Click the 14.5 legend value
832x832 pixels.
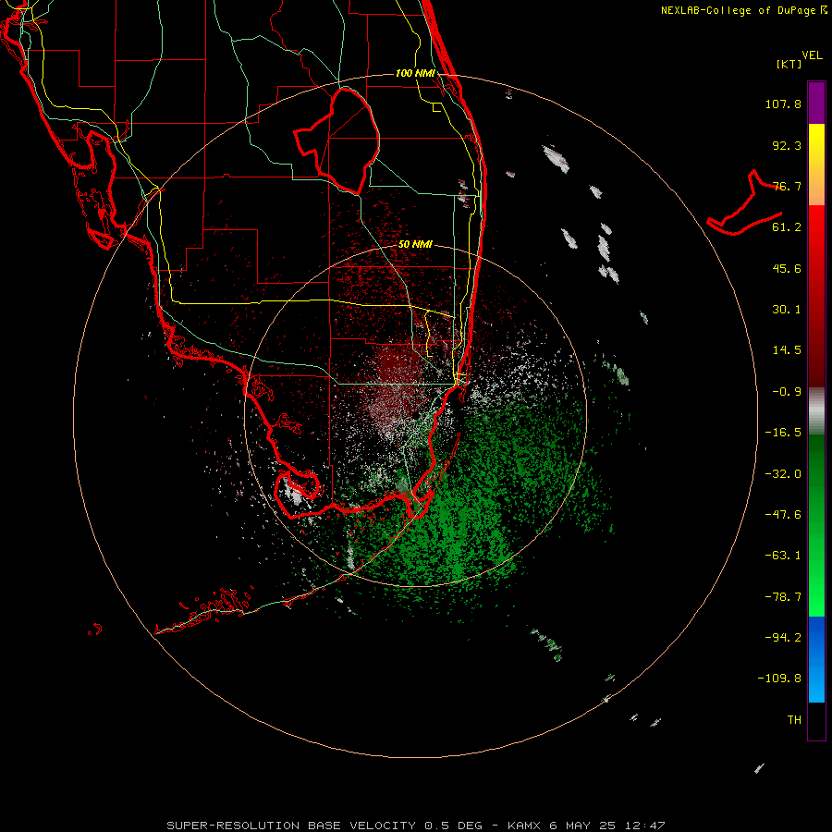(x=787, y=350)
